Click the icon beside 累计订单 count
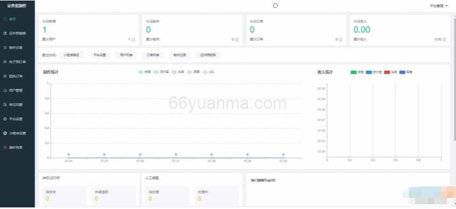This screenshot has height=209, width=456. (340, 40)
